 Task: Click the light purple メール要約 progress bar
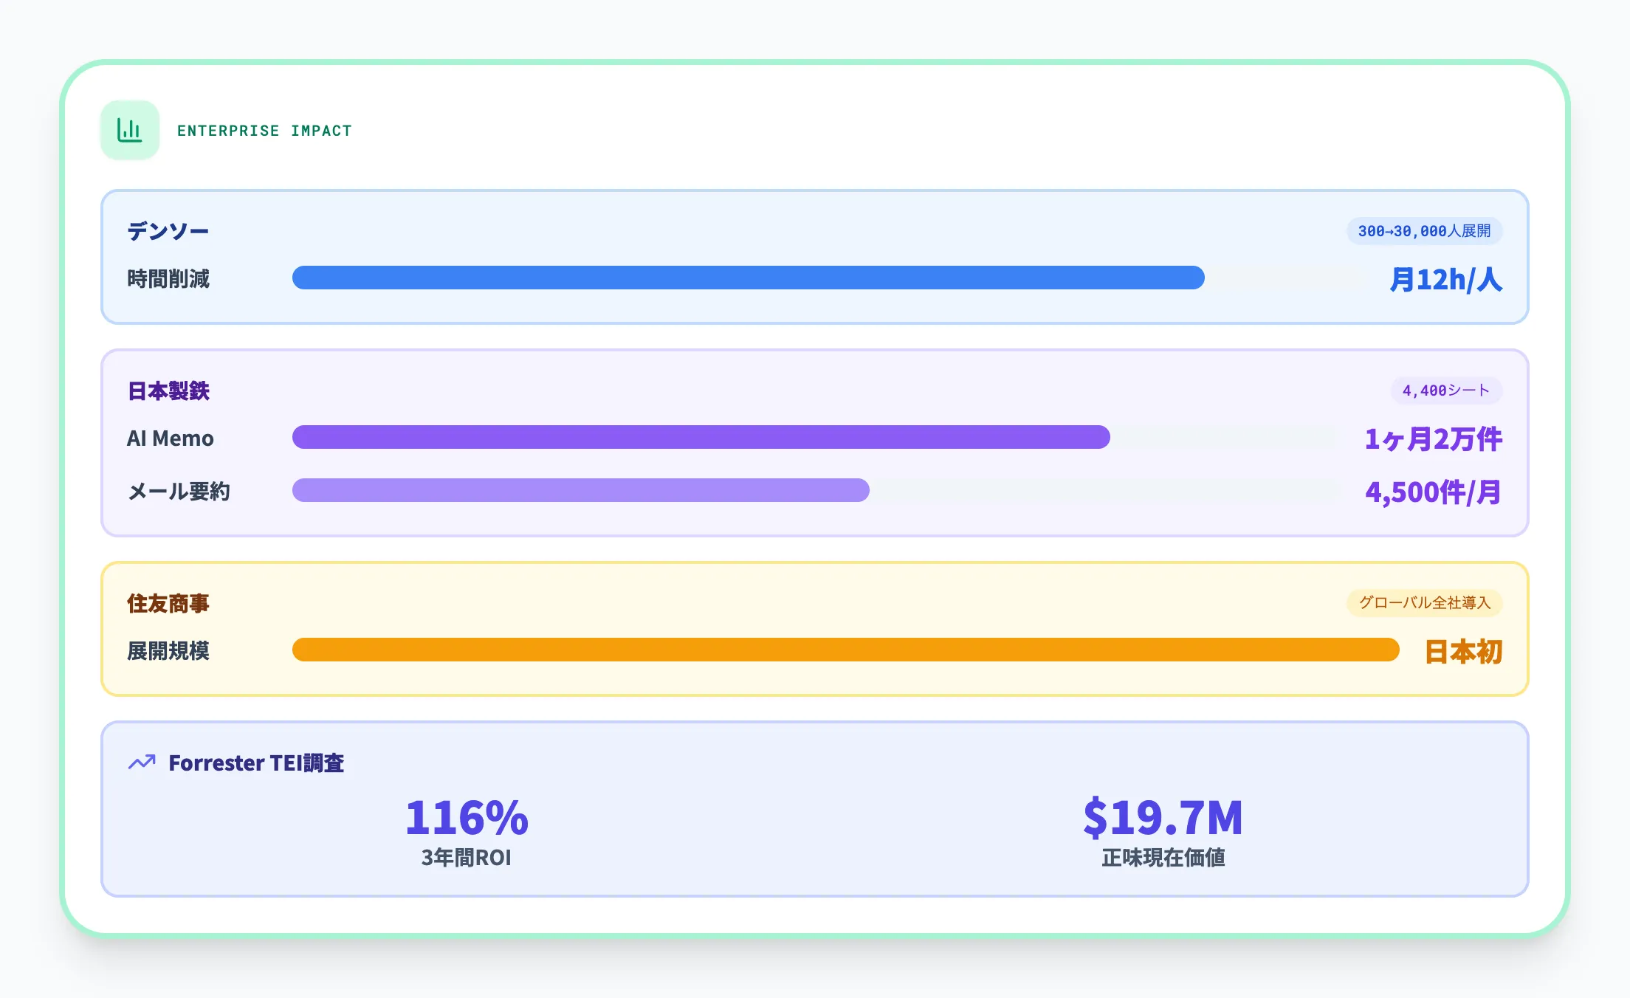(580, 490)
